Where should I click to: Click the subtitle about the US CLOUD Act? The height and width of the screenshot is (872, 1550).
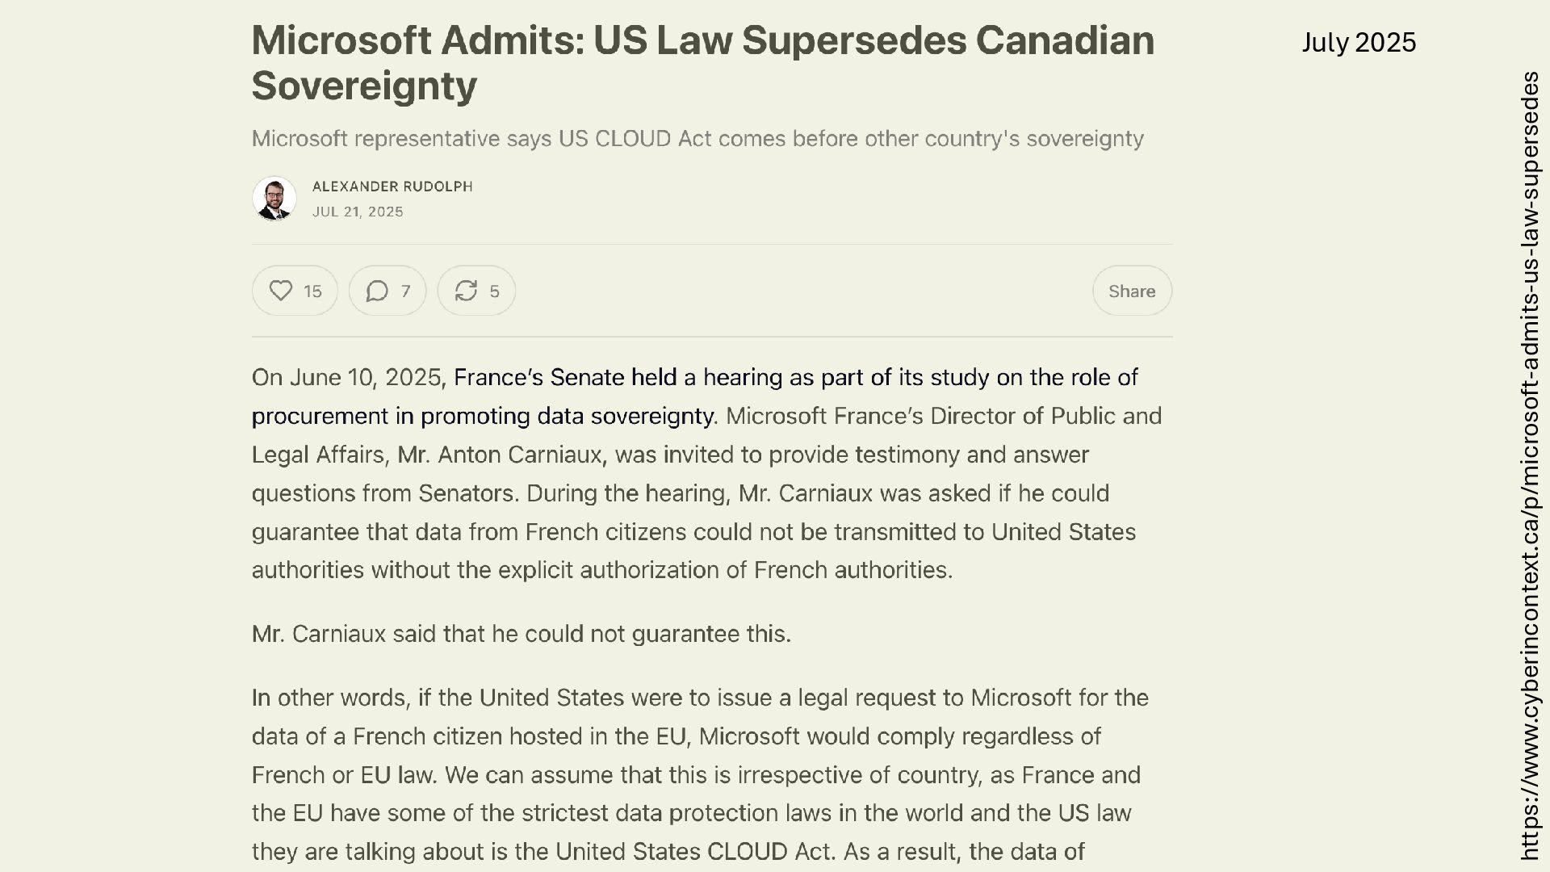click(697, 139)
